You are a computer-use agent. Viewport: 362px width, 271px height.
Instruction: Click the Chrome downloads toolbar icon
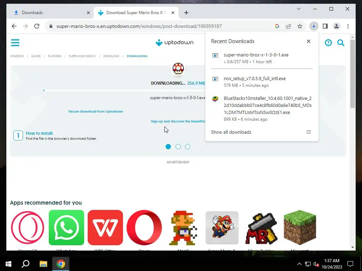point(314,26)
